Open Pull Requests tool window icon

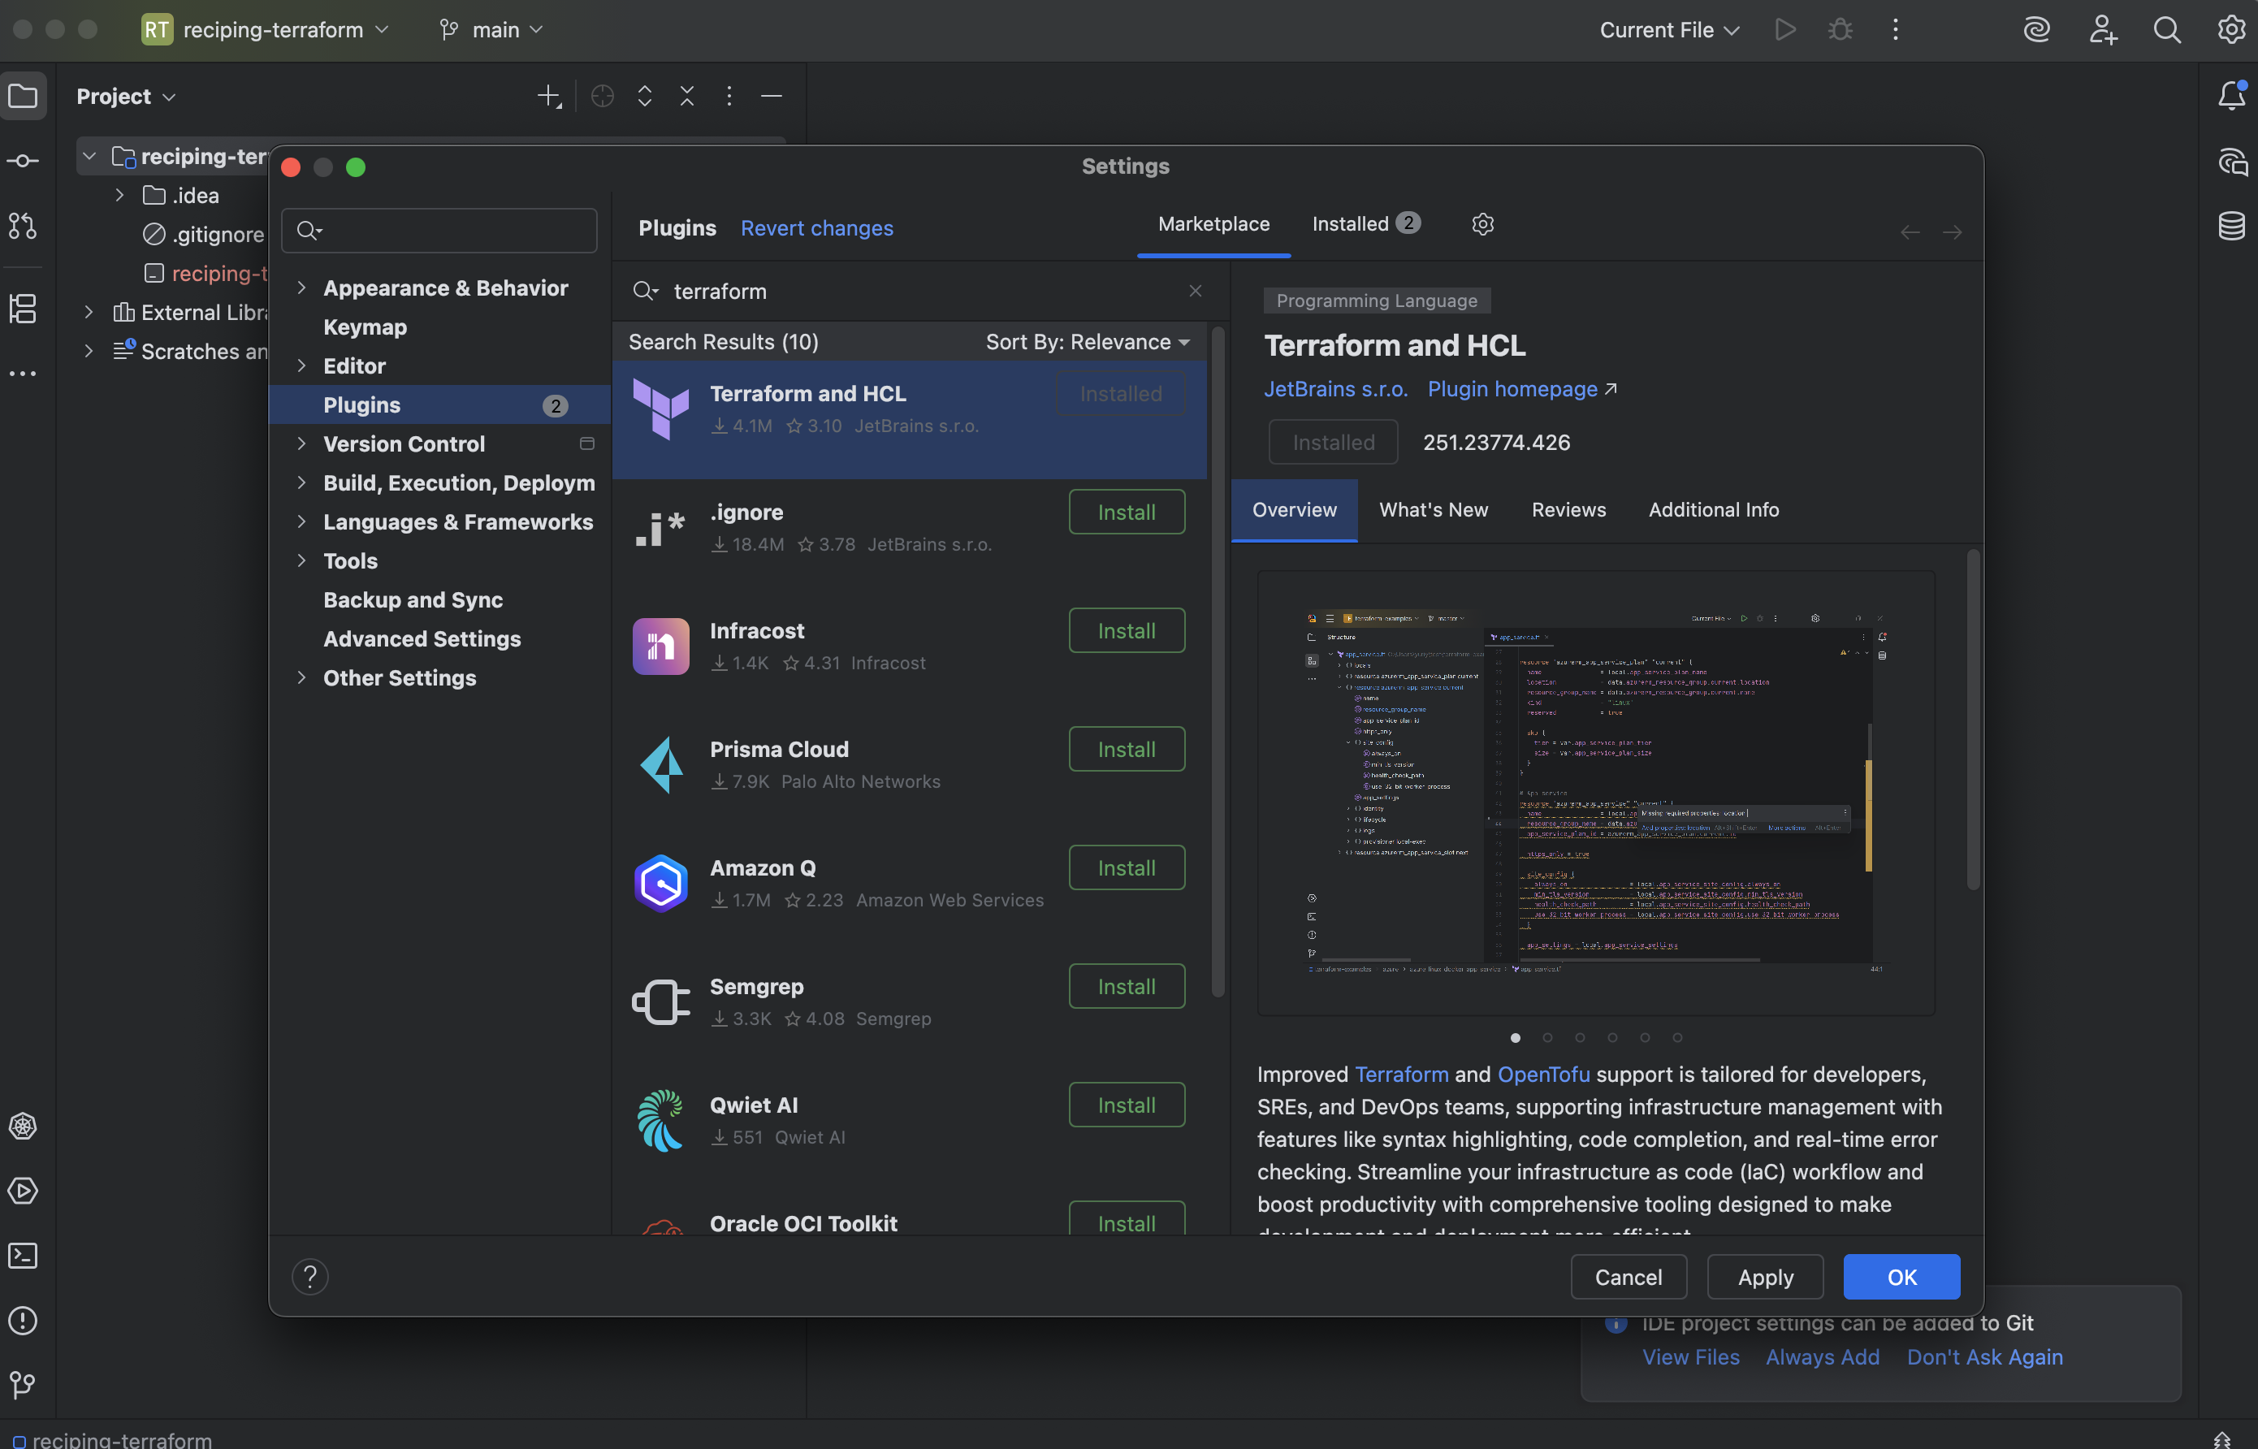(23, 226)
